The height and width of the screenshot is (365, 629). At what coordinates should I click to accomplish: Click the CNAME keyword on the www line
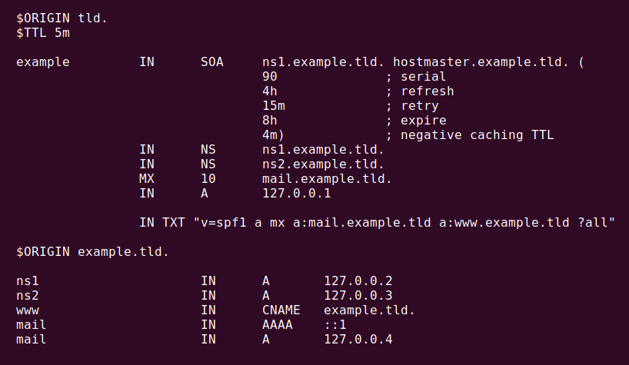[x=281, y=310]
